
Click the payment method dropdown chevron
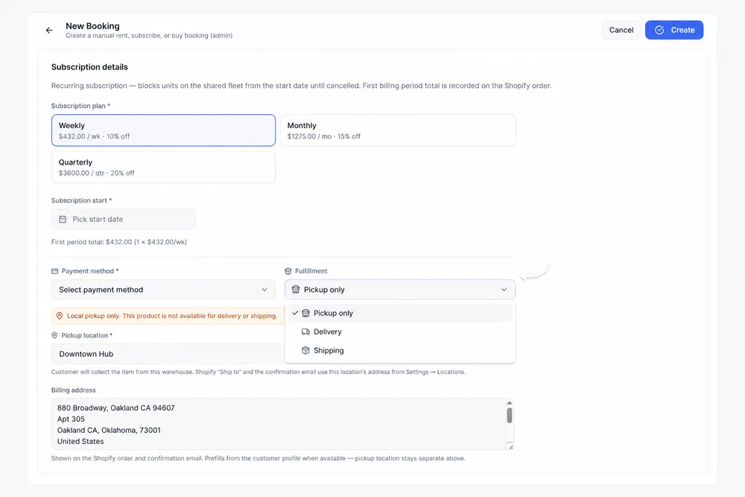pyautogui.click(x=264, y=289)
